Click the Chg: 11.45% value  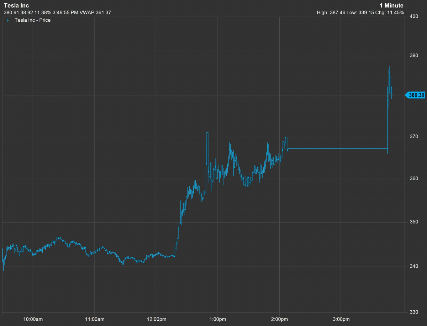[391, 12]
